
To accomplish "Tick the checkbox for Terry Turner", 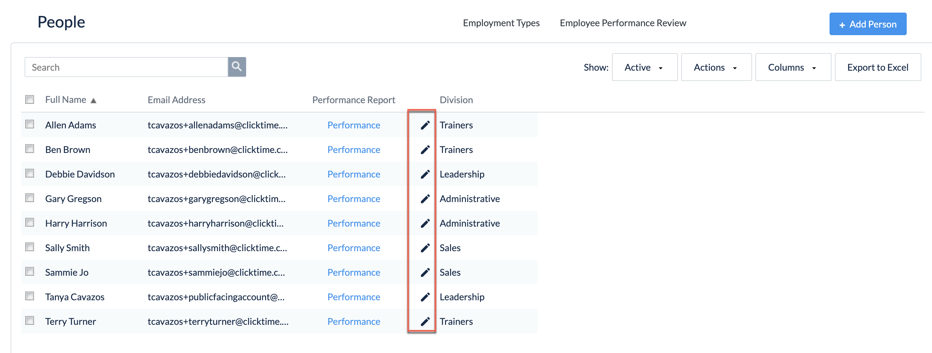I will [30, 320].
